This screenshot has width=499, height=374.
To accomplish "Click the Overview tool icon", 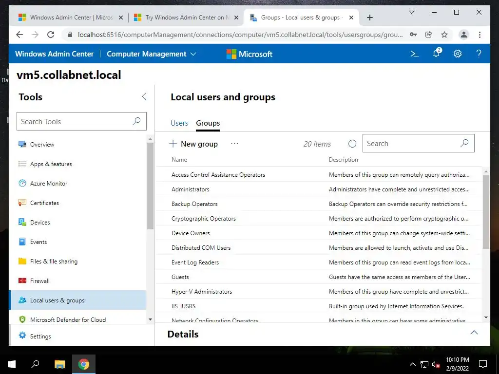I will click(22, 144).
